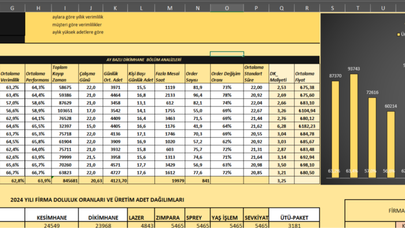The image size is (405, 228).
Task: Select the 'Ortalama Fiyat' header cell
Action: coord(307,73)
